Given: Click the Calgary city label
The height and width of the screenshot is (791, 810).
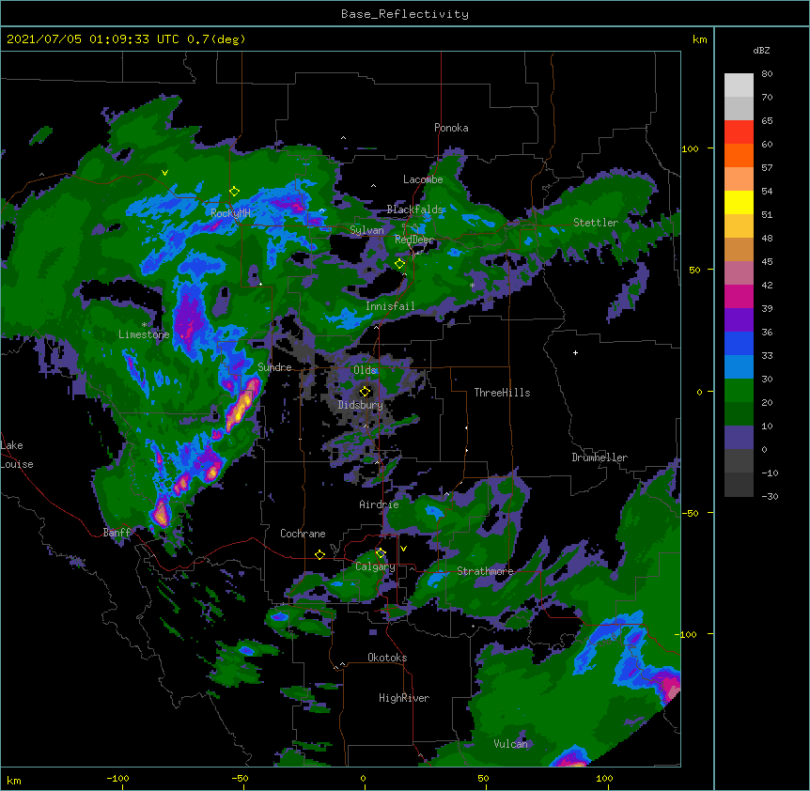Looking at the screenshot, I should point(375,566).
